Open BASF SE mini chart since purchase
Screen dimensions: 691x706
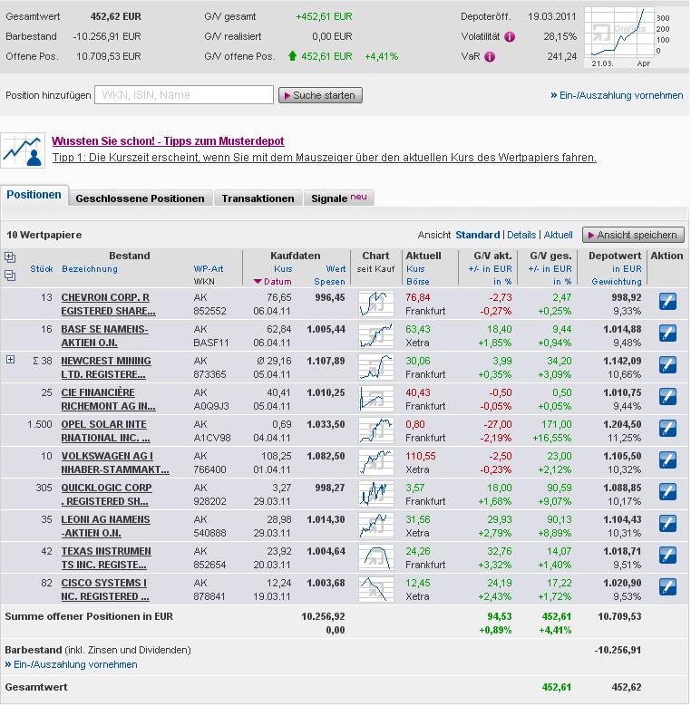click(x=375, y=335)
